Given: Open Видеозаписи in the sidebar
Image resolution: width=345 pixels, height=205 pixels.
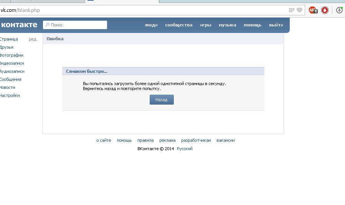Looking at the screenshot, I should tap(12, 63).
